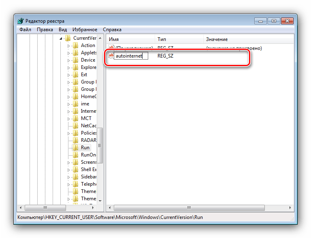
Task: Click the Explorer folder icon
Action: pos(75,67)
